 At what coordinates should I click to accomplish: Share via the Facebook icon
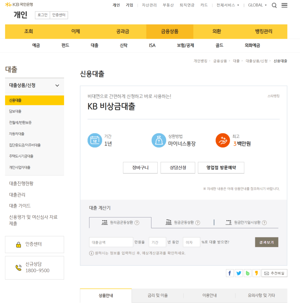(x=230, y=273)
